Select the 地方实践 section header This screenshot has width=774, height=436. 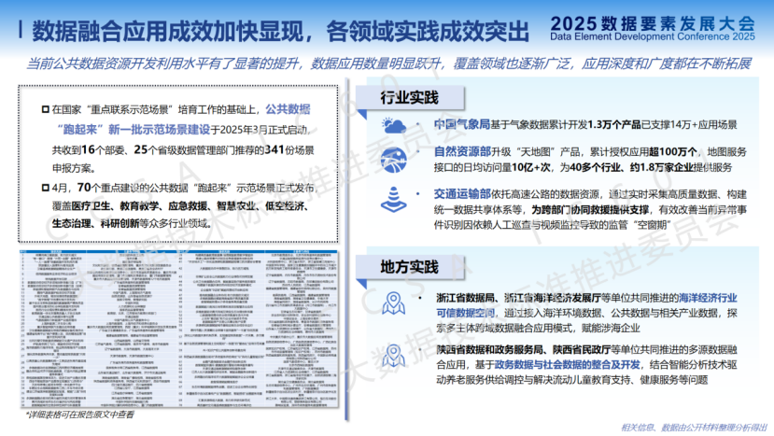tap(409, 265)
